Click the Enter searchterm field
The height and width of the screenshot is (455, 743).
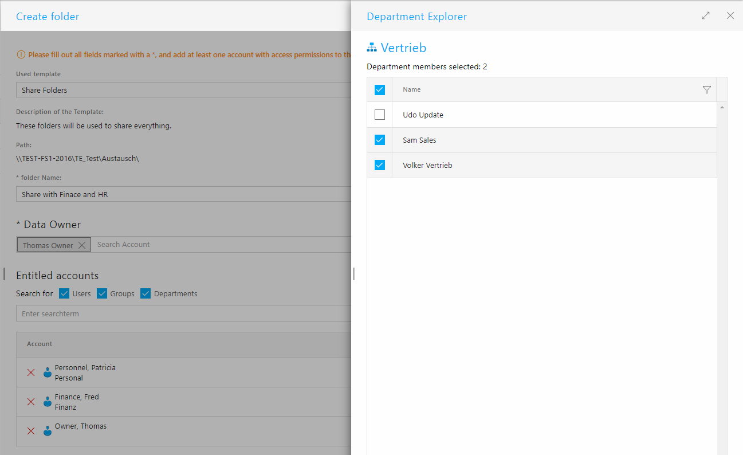pos(183,313)
